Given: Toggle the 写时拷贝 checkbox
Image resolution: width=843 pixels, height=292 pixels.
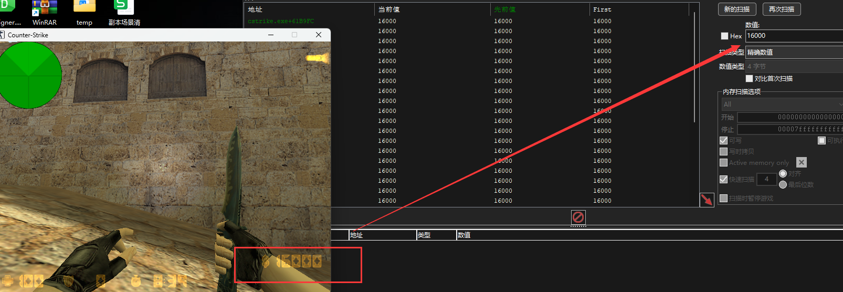Looking at the screenshot, I should tap(724, 151).
